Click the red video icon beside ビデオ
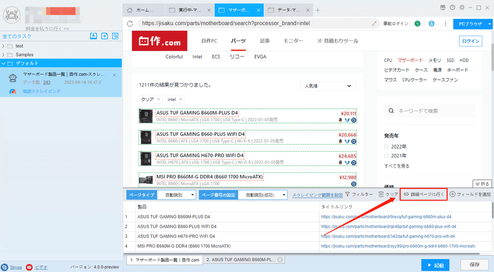This screenshot has height=272, width=494. click(29, 267)
